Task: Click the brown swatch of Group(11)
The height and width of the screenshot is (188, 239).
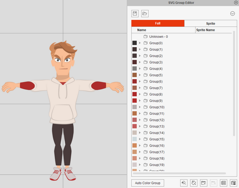Action: point(135,113)
